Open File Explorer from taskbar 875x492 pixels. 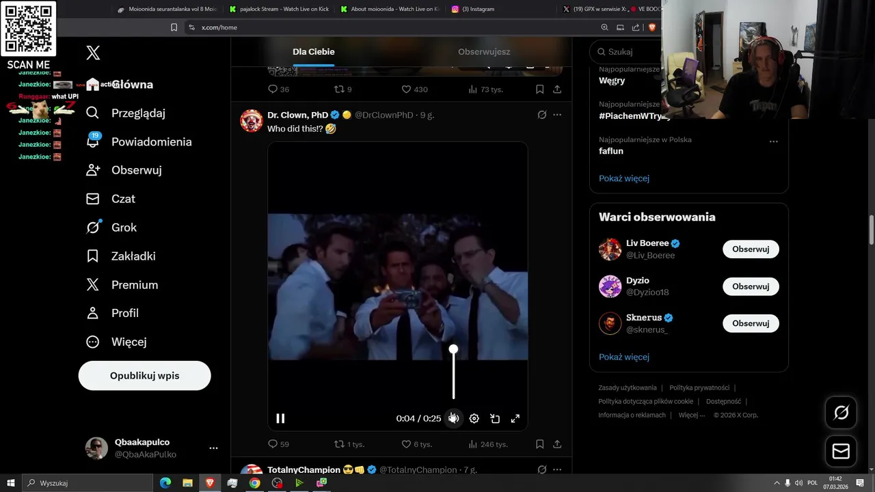(187, 483)
